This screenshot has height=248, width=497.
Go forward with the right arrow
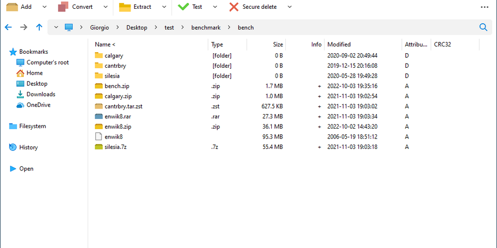(x=24, y=27)
